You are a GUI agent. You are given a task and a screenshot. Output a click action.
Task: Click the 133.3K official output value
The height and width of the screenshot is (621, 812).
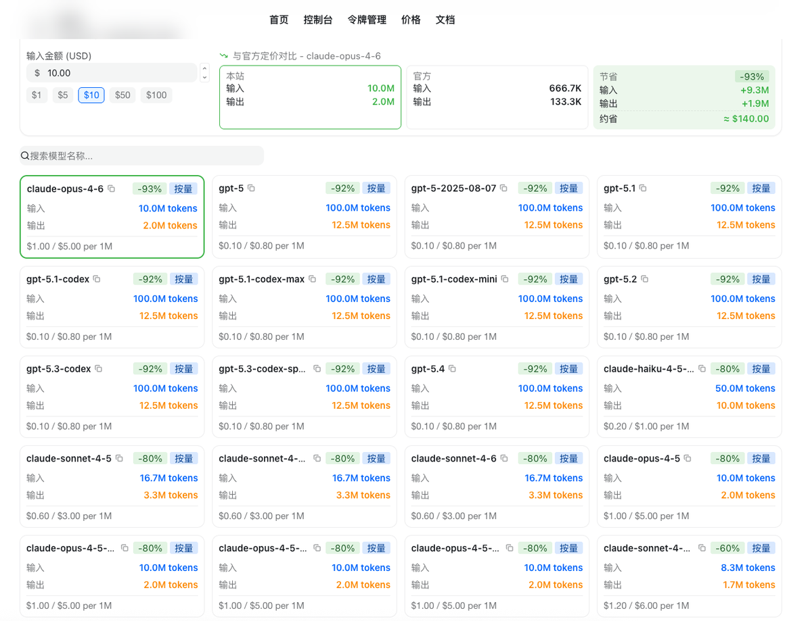click(566, 102)
